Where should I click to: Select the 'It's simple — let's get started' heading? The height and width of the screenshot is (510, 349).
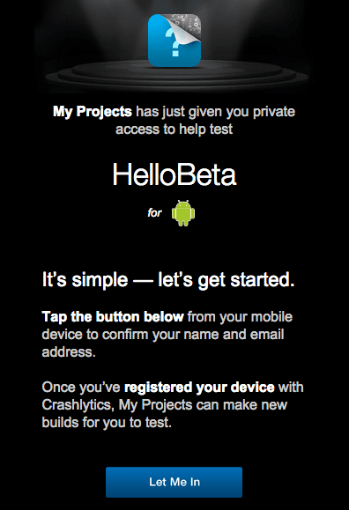(x=168, y=280)
